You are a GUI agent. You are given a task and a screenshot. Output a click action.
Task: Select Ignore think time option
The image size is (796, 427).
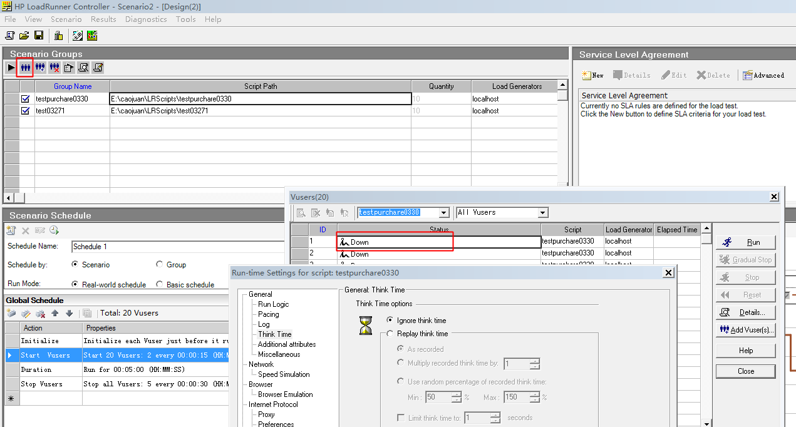click(x=390, y=321)
